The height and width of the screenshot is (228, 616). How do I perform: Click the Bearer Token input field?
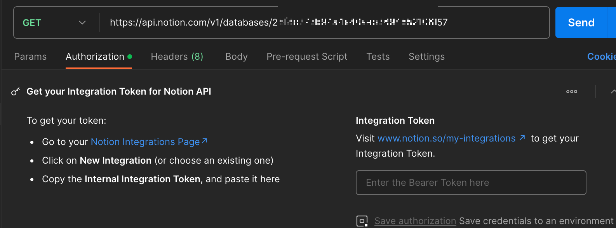click(471, 183)
